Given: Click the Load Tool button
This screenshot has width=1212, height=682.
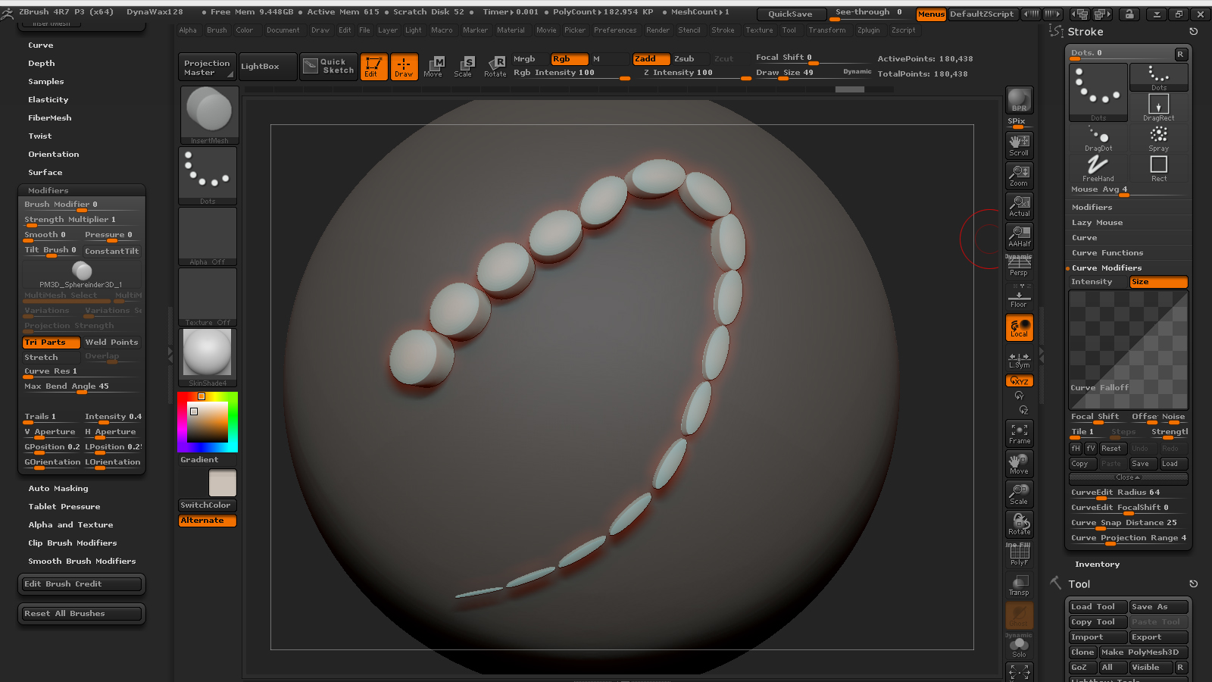Looking at the screenshot, I should click(x=1098, y=607).
